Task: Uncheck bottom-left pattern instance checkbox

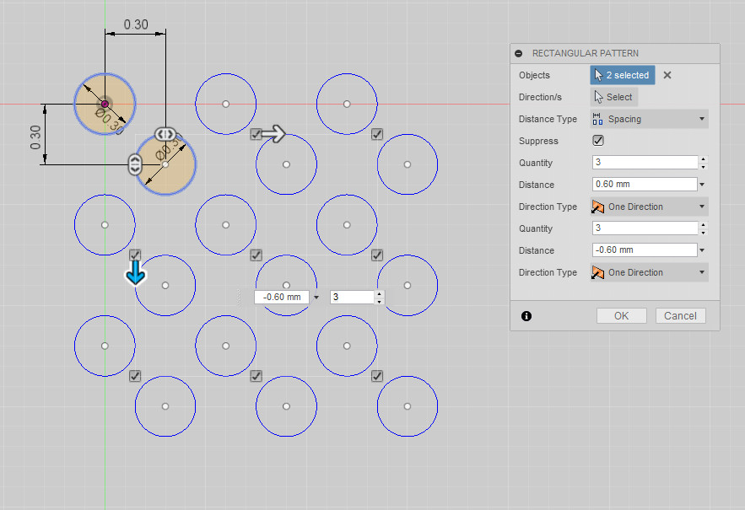Action: point(135,376)
